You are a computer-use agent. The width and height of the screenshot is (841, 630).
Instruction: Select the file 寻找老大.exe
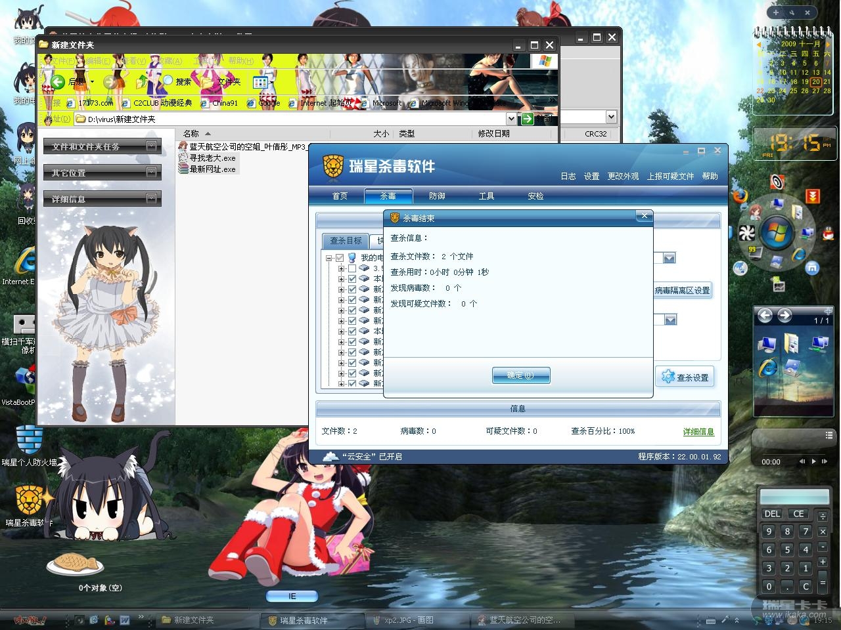[207, 158]
